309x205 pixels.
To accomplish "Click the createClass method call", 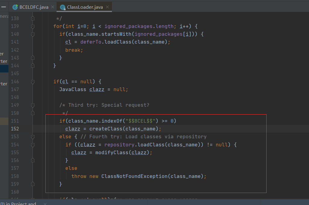I will [106, 129].
